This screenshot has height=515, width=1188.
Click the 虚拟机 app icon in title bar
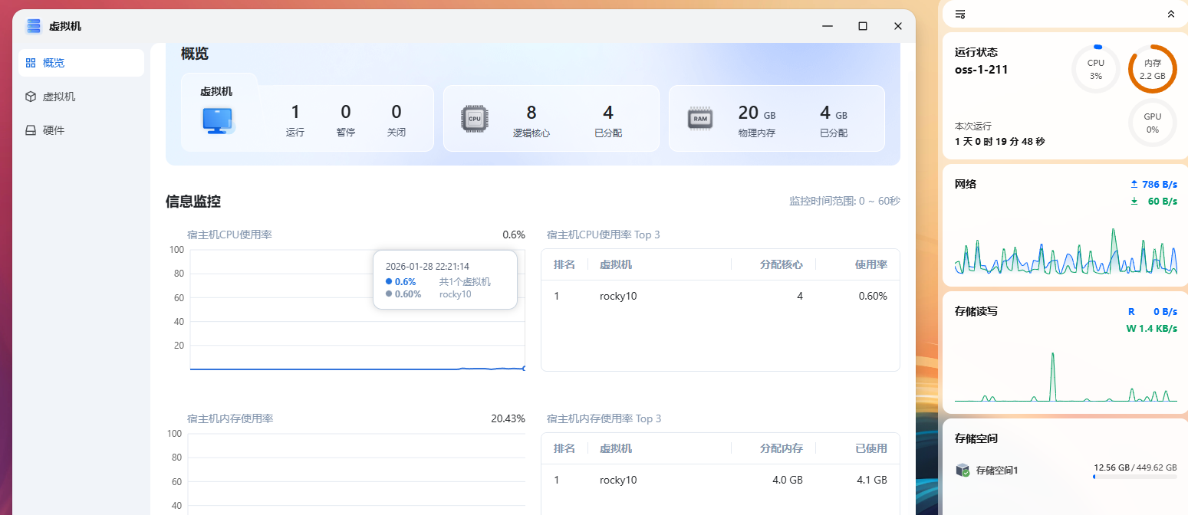tap(34, 25)
